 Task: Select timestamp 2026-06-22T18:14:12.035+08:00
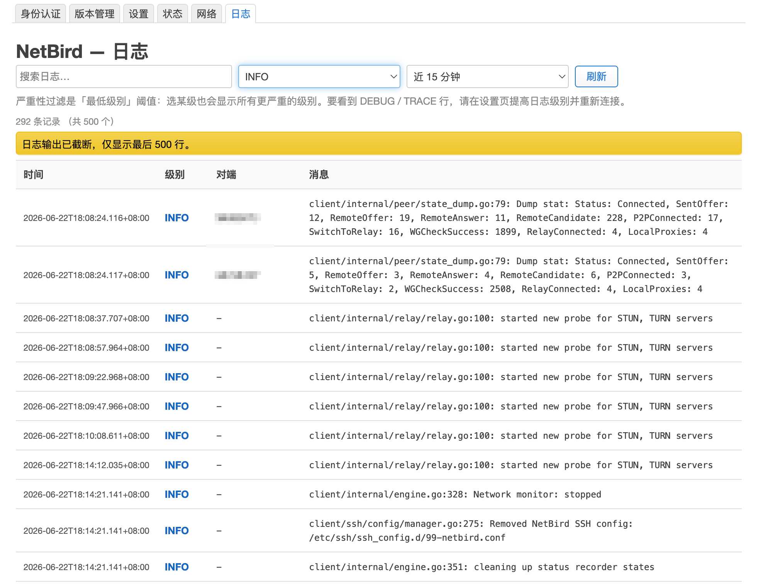click(x=86, y=465)
